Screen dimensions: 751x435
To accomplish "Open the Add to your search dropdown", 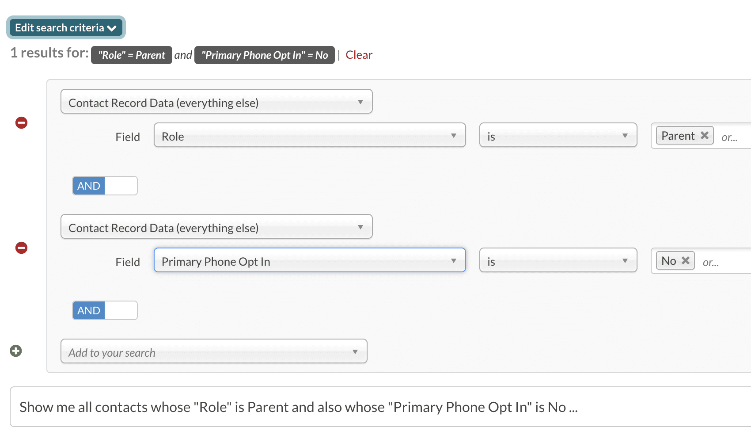I will [214, 351].
